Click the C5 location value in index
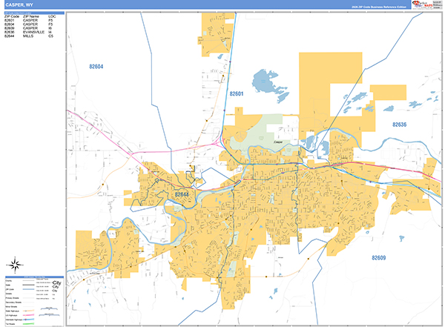 click(50, 36)
